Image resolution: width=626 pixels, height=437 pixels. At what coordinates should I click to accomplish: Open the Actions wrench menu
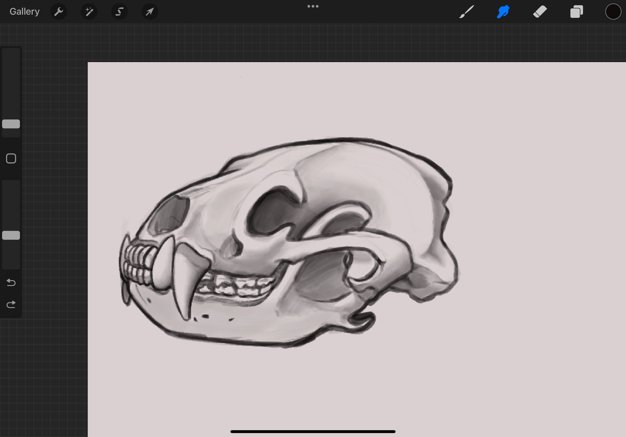coord(59,12)
